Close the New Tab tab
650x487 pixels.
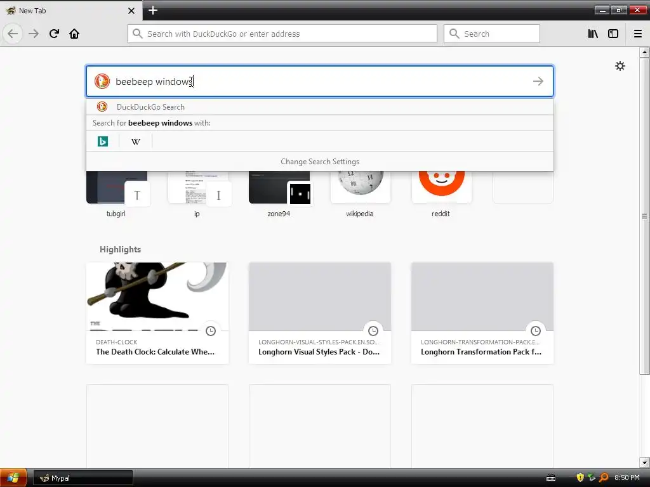[x=131, y=11]
